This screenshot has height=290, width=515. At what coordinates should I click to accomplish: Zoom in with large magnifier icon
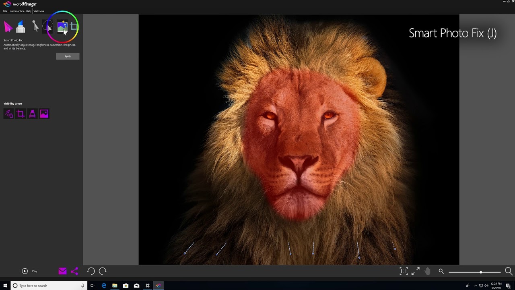pos(509,271)
